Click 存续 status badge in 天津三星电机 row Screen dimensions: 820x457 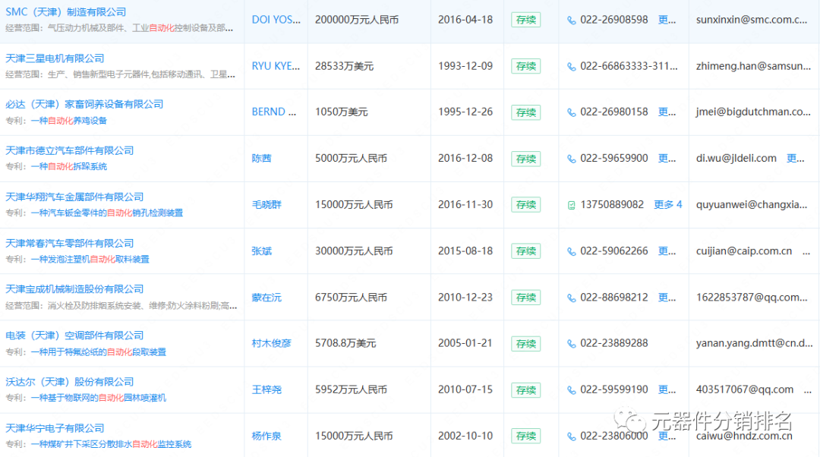click(525, 66)
